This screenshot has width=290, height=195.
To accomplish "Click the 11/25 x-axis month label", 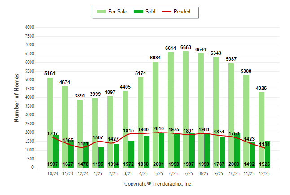I will click(x=250, y=173).
